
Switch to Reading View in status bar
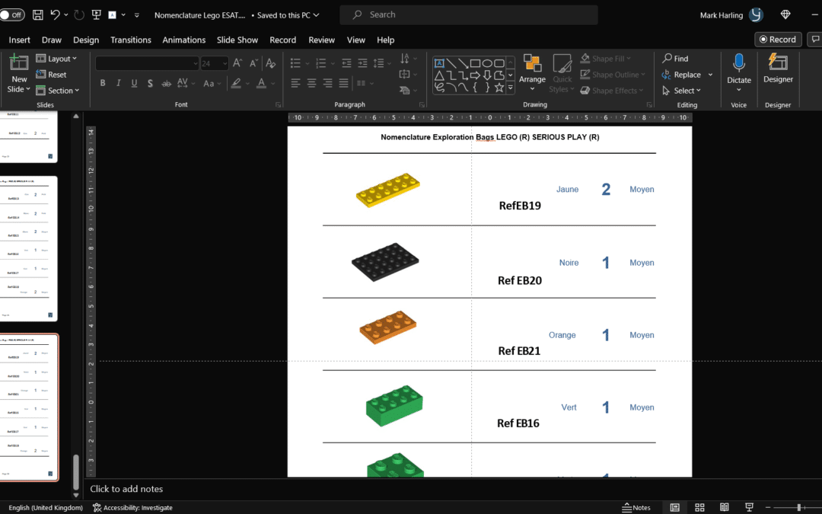[725, 507]
